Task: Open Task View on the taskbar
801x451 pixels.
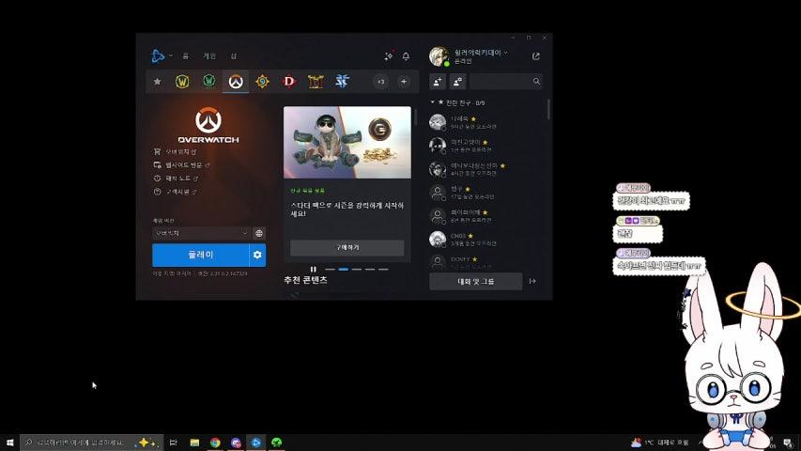Action: tap(173, 443)
